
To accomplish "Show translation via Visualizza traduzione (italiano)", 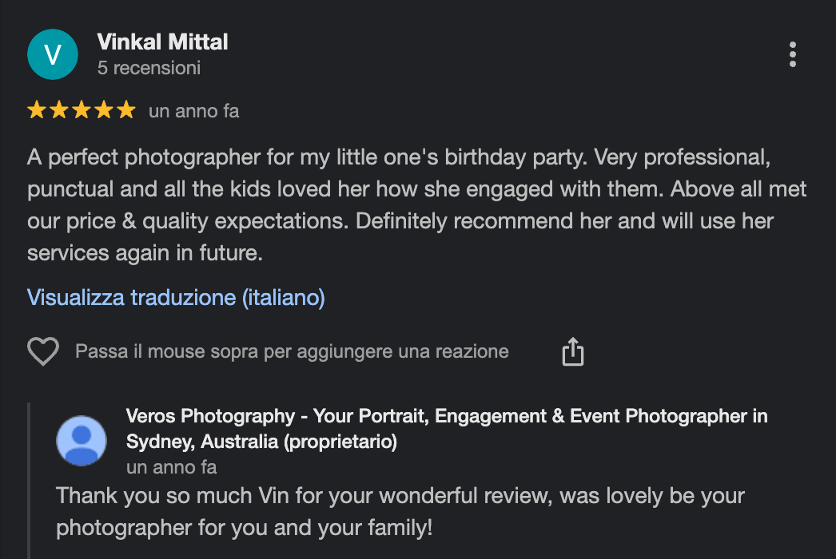I will click(x=176, y=298).
